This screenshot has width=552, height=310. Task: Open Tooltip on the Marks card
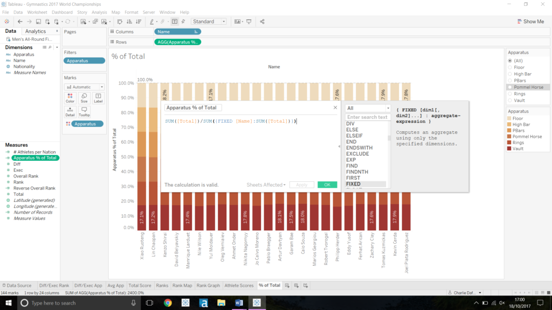coord(84,112)
